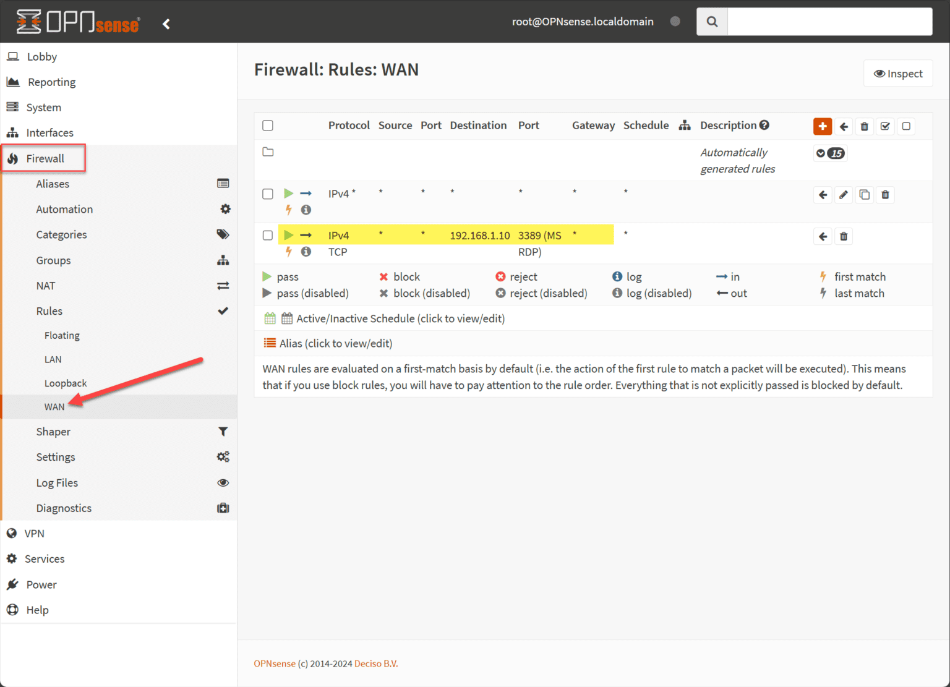The height and width of the screenshot is (687, 950).
Task: Click the calendar icon for Active/Inactive Schedule
Action: pos(270,317)
